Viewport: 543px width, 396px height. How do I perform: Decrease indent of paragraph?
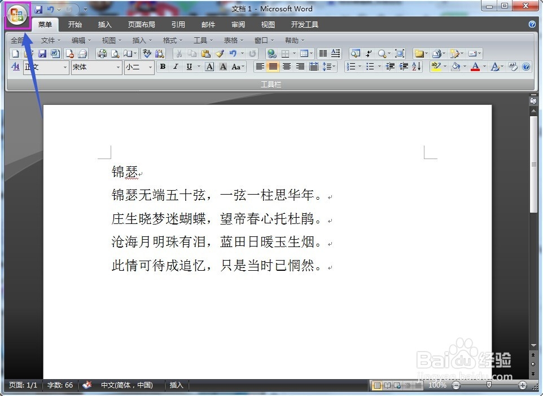390,67
